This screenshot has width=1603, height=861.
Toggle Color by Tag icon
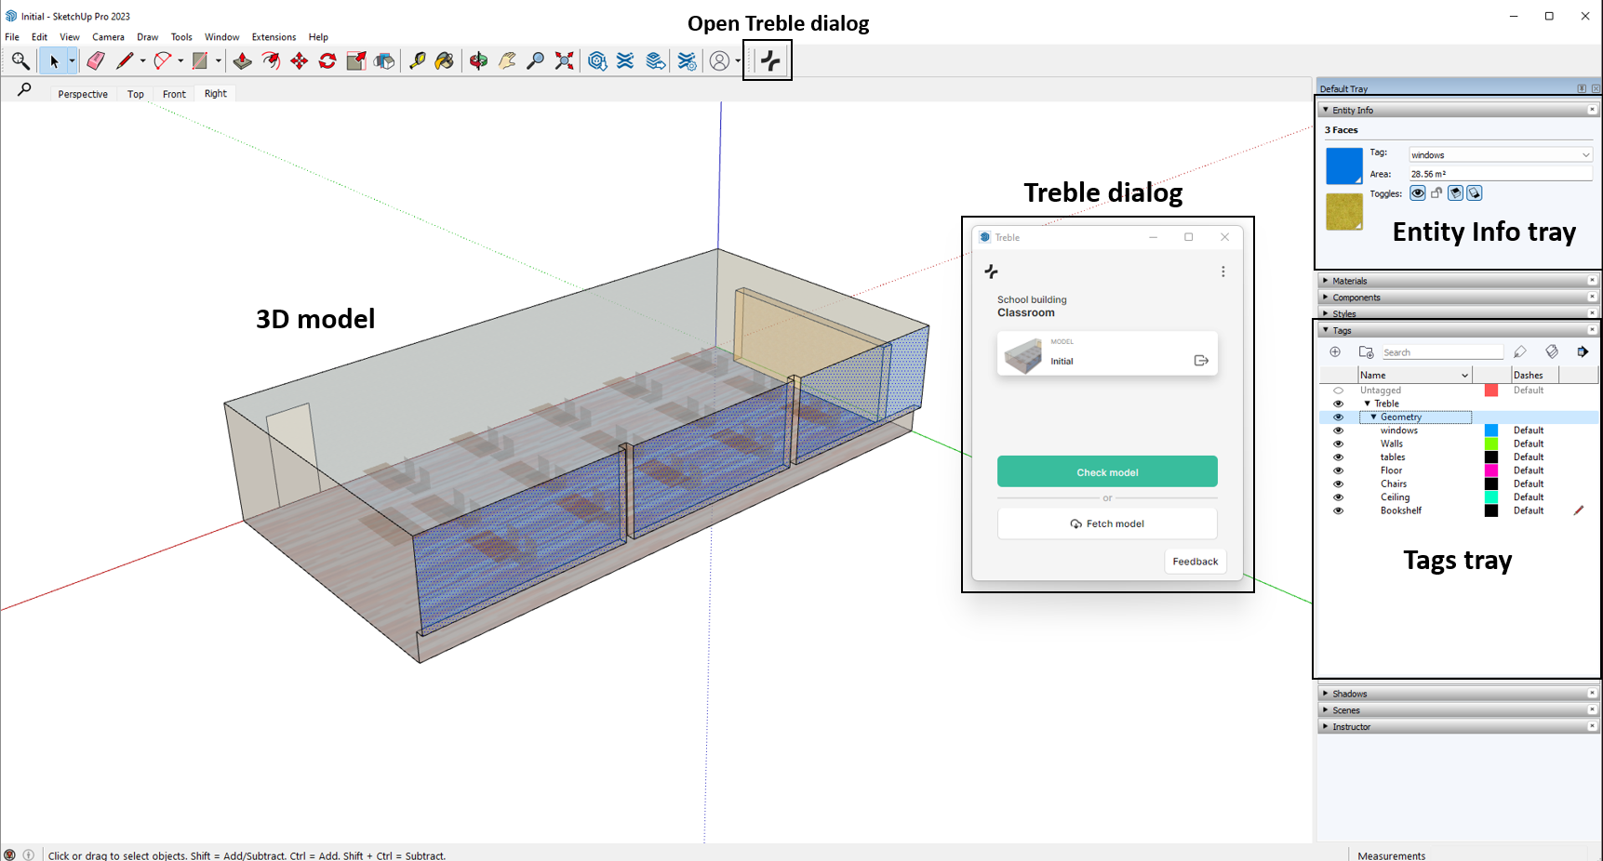tap(1552, 351)
